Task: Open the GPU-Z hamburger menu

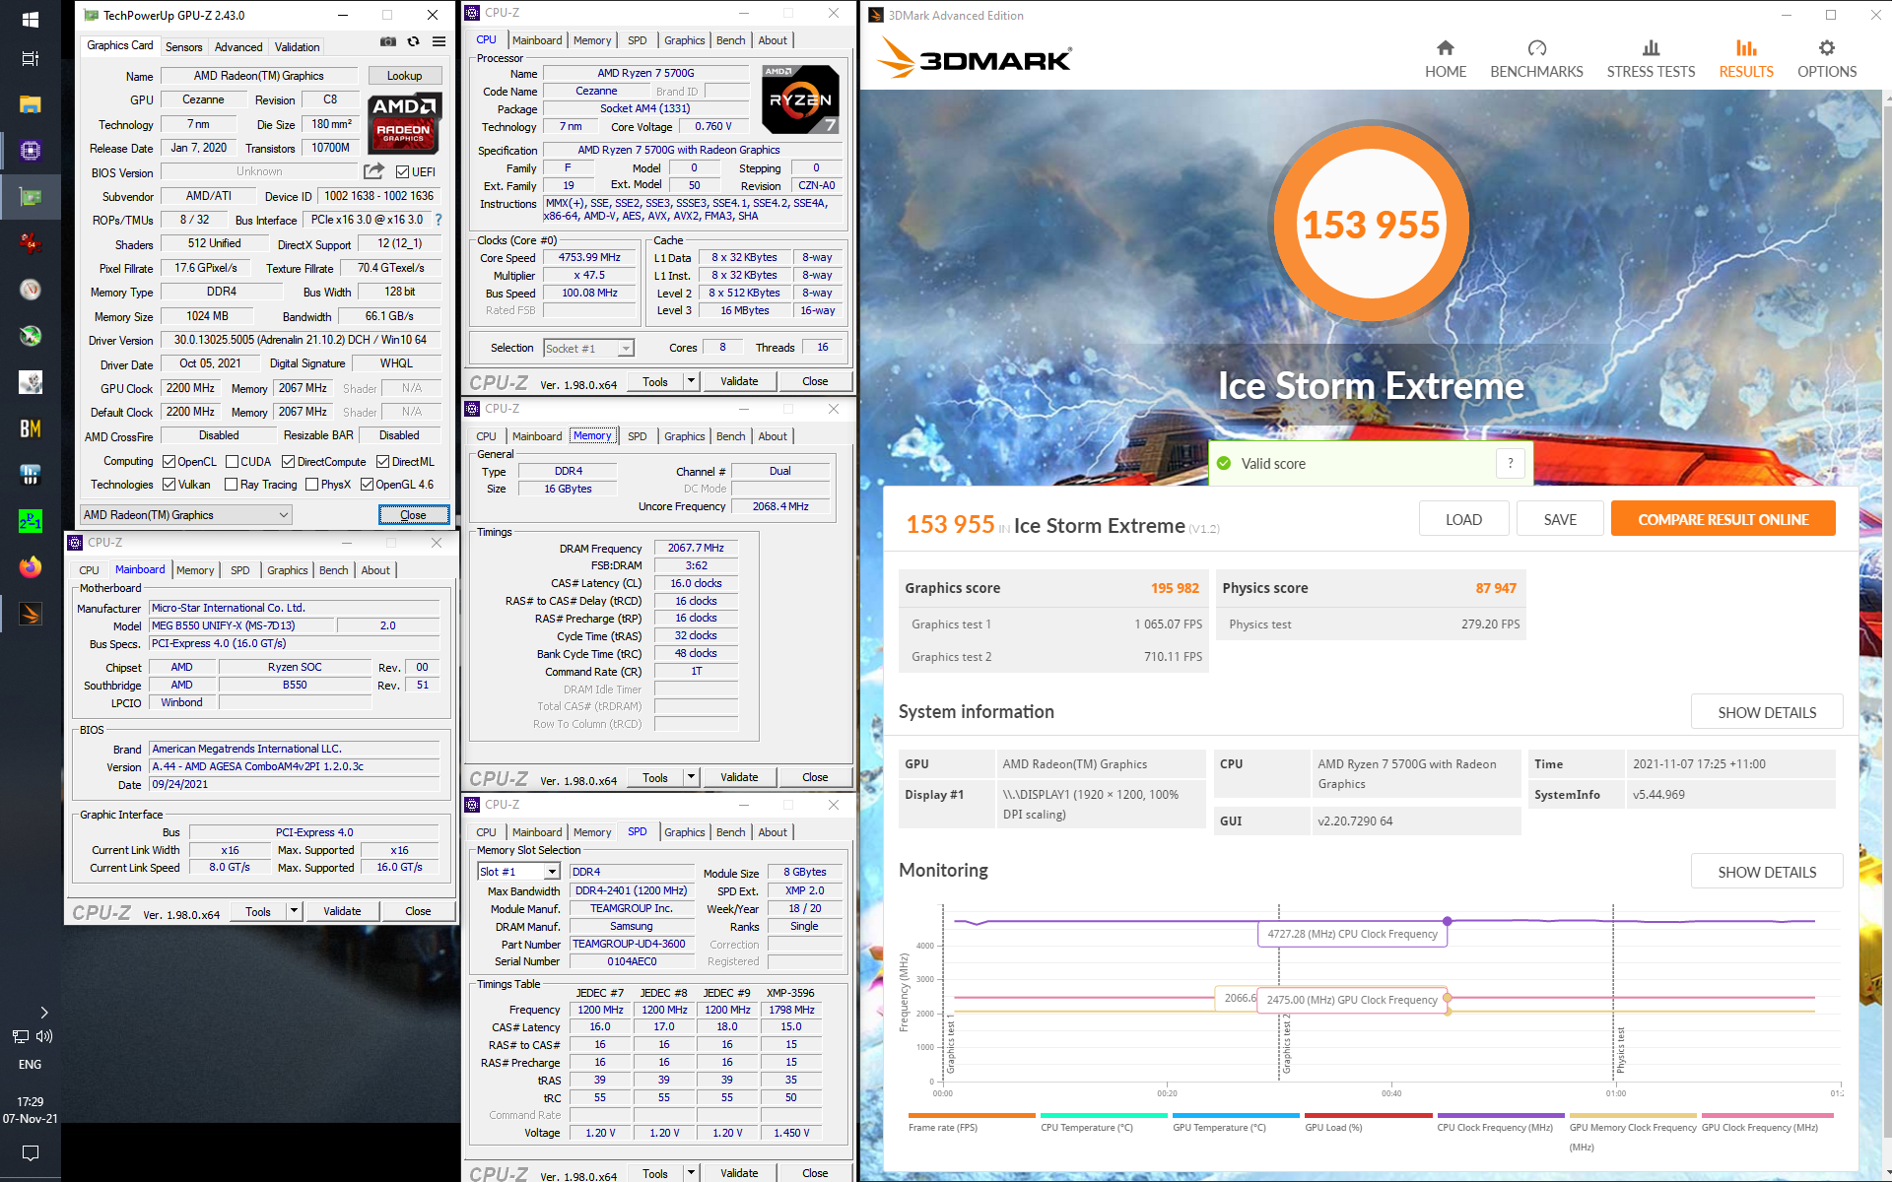Action: (x=439, y=41)
